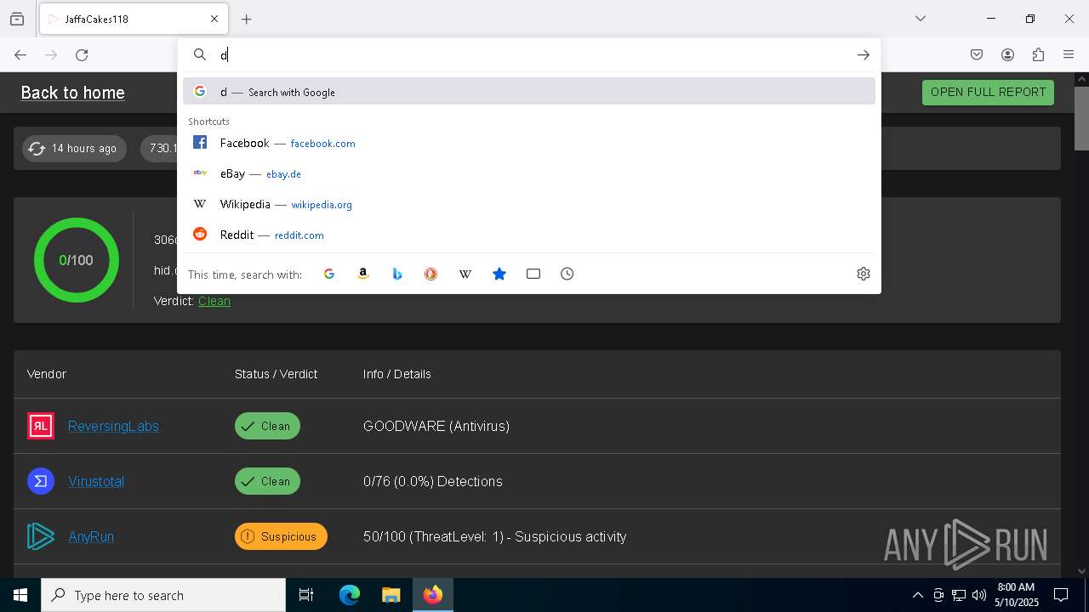Open Firefox View icon in tab bar
The height and width of the screenshot is (612, 1089).
point(17,19)
